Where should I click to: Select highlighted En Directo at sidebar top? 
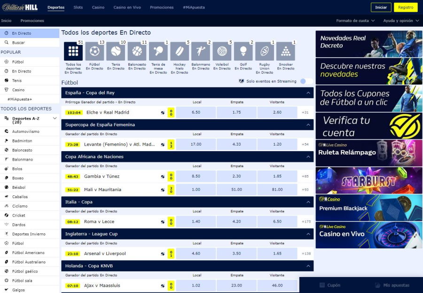[30, 33]
